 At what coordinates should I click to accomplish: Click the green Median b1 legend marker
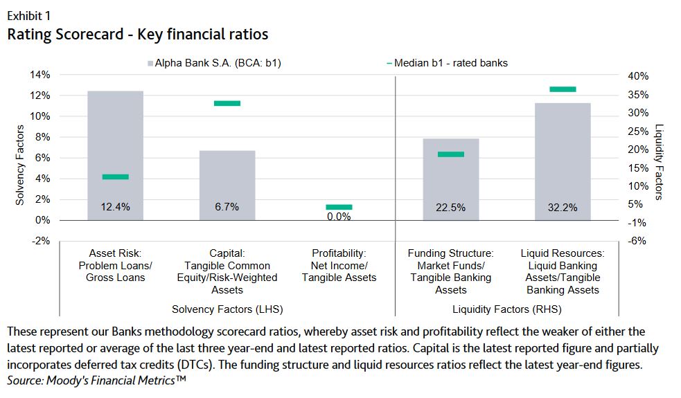pyautogui.click(x=389, y=63)
